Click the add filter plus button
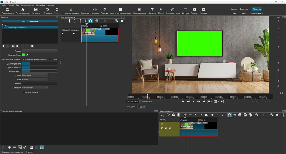 (3, 46)
